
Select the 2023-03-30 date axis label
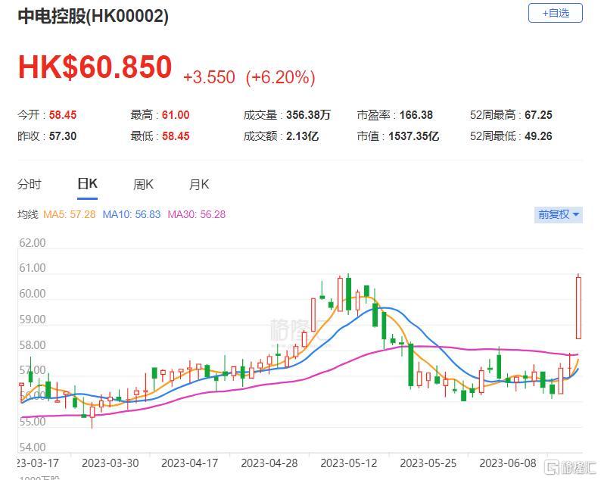pyautogui.click(x=110, y=463)
